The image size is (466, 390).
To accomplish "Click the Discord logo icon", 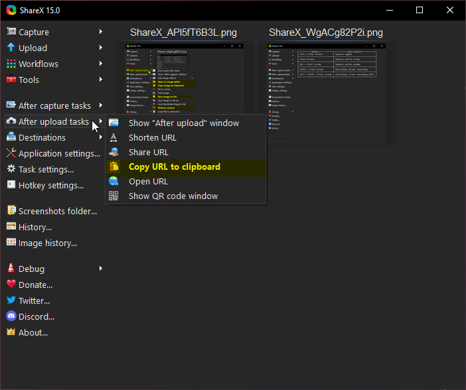I will (x=11, y=316).
